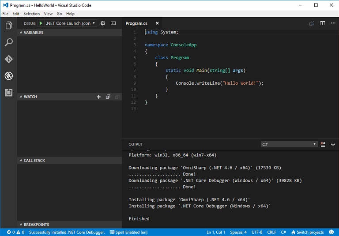Click the warnings count in status bar
Image resolution: width=339 pixels, height=236 pixels.
coord(21,232)
